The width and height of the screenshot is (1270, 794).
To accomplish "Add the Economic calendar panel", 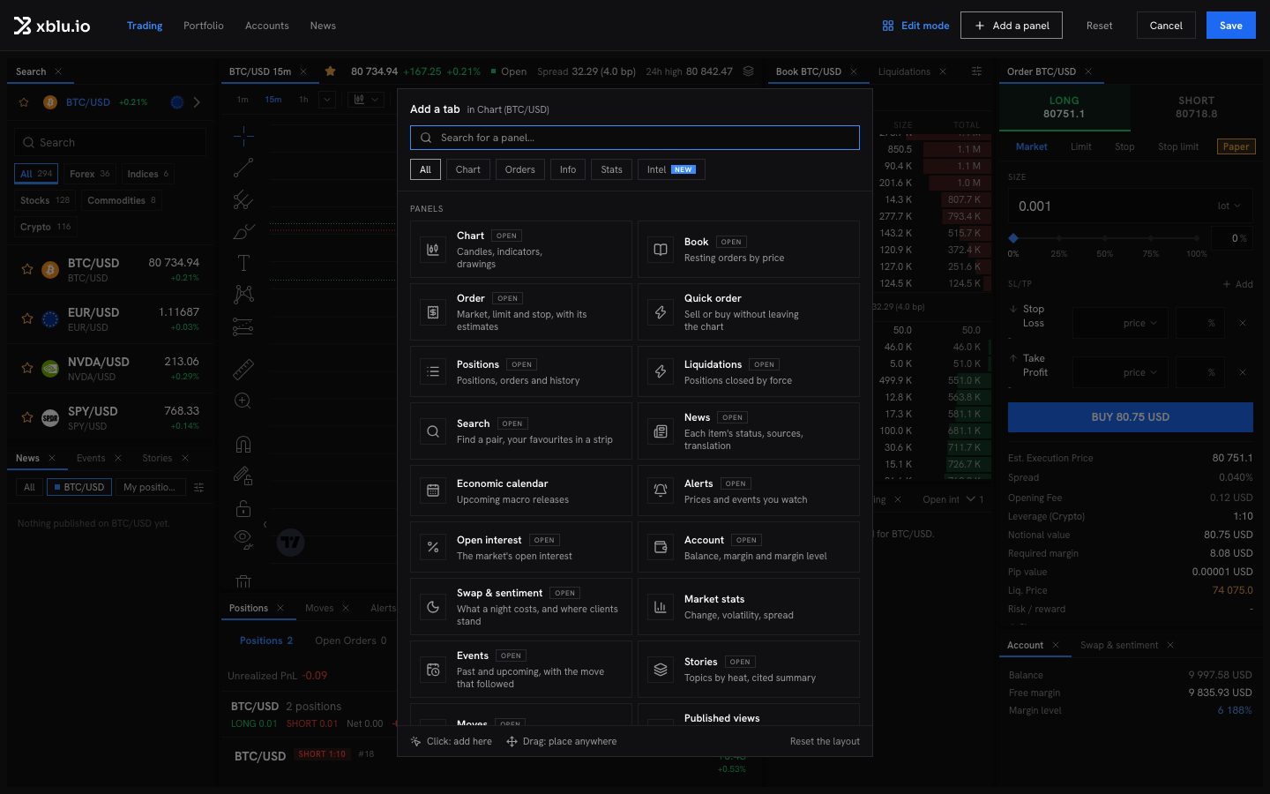I will 521,491.
